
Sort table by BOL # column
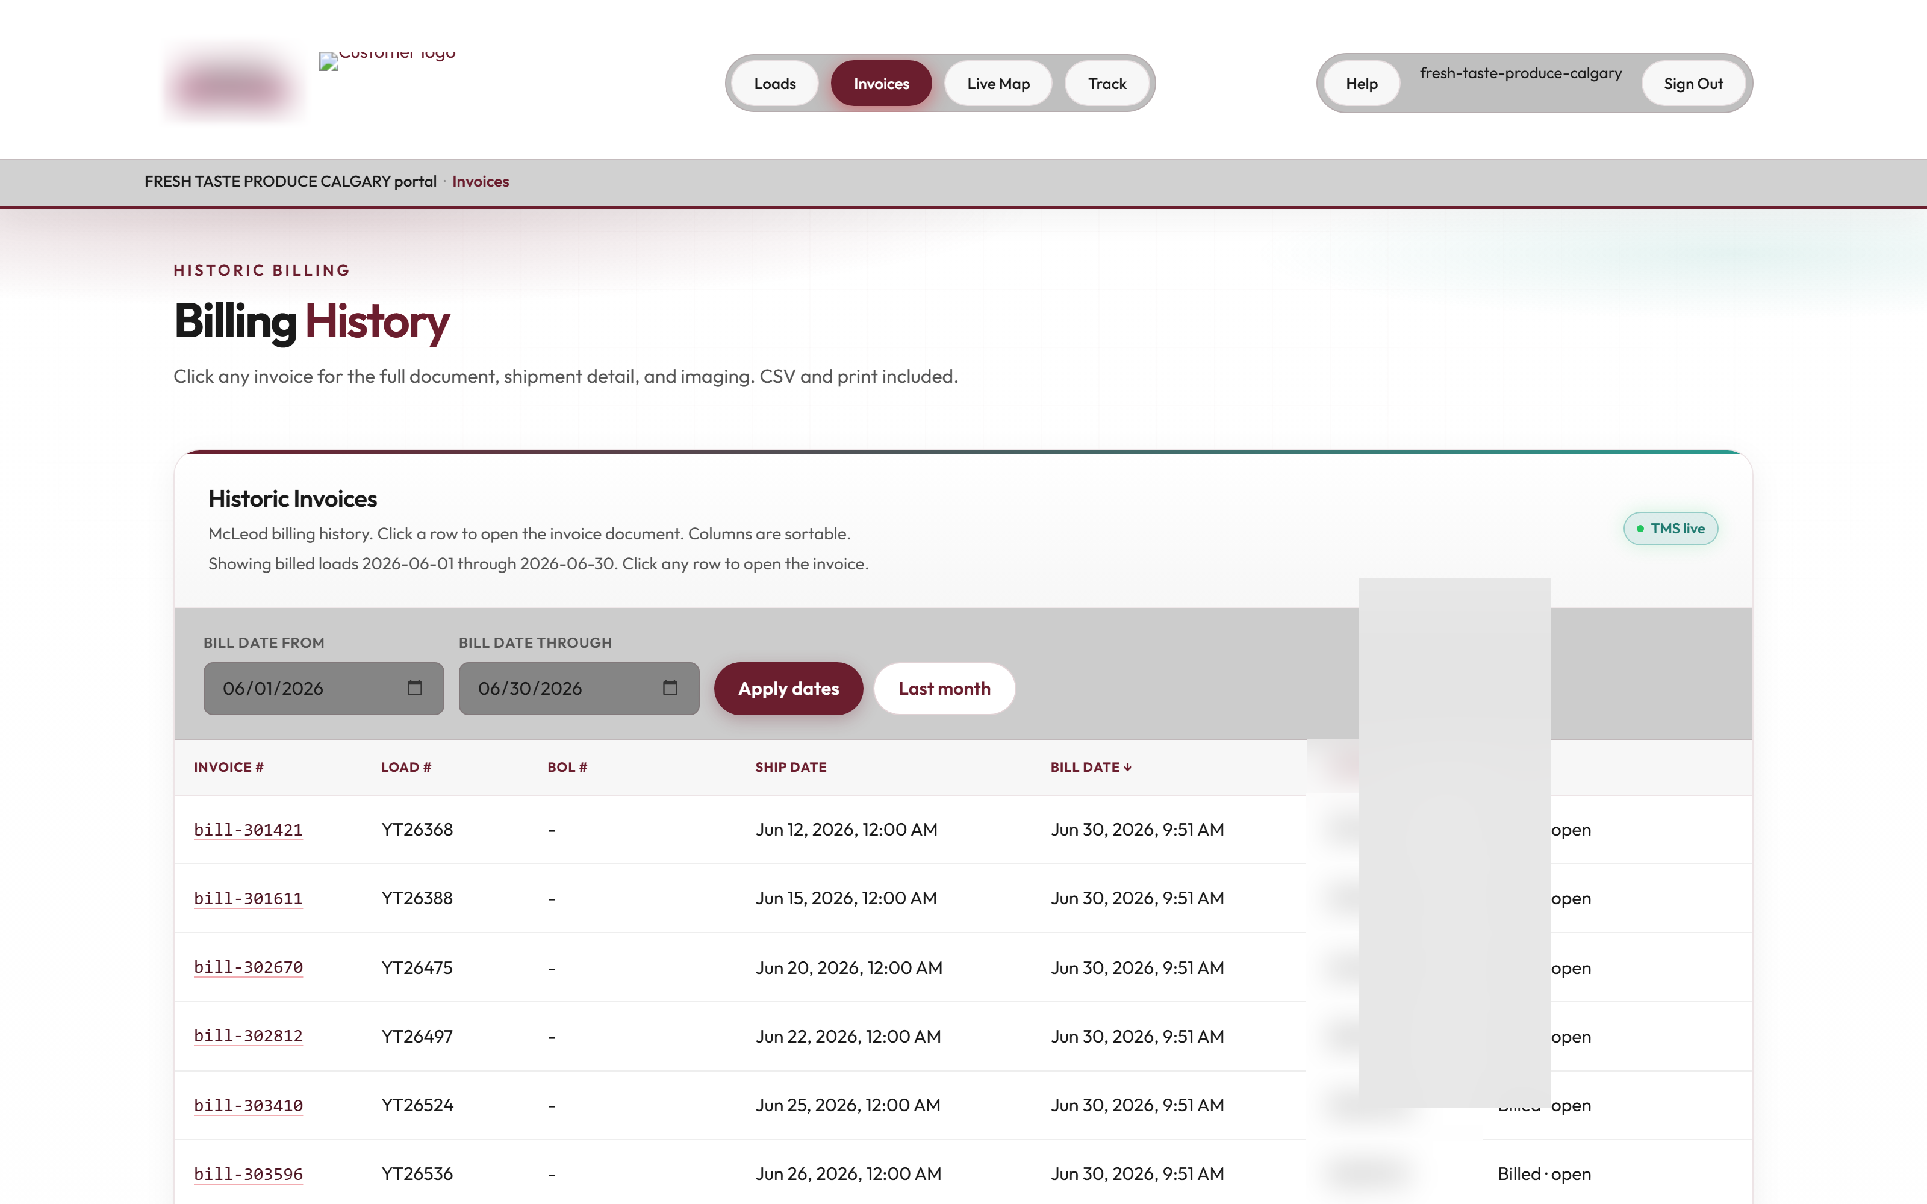[x=567, y=767]
